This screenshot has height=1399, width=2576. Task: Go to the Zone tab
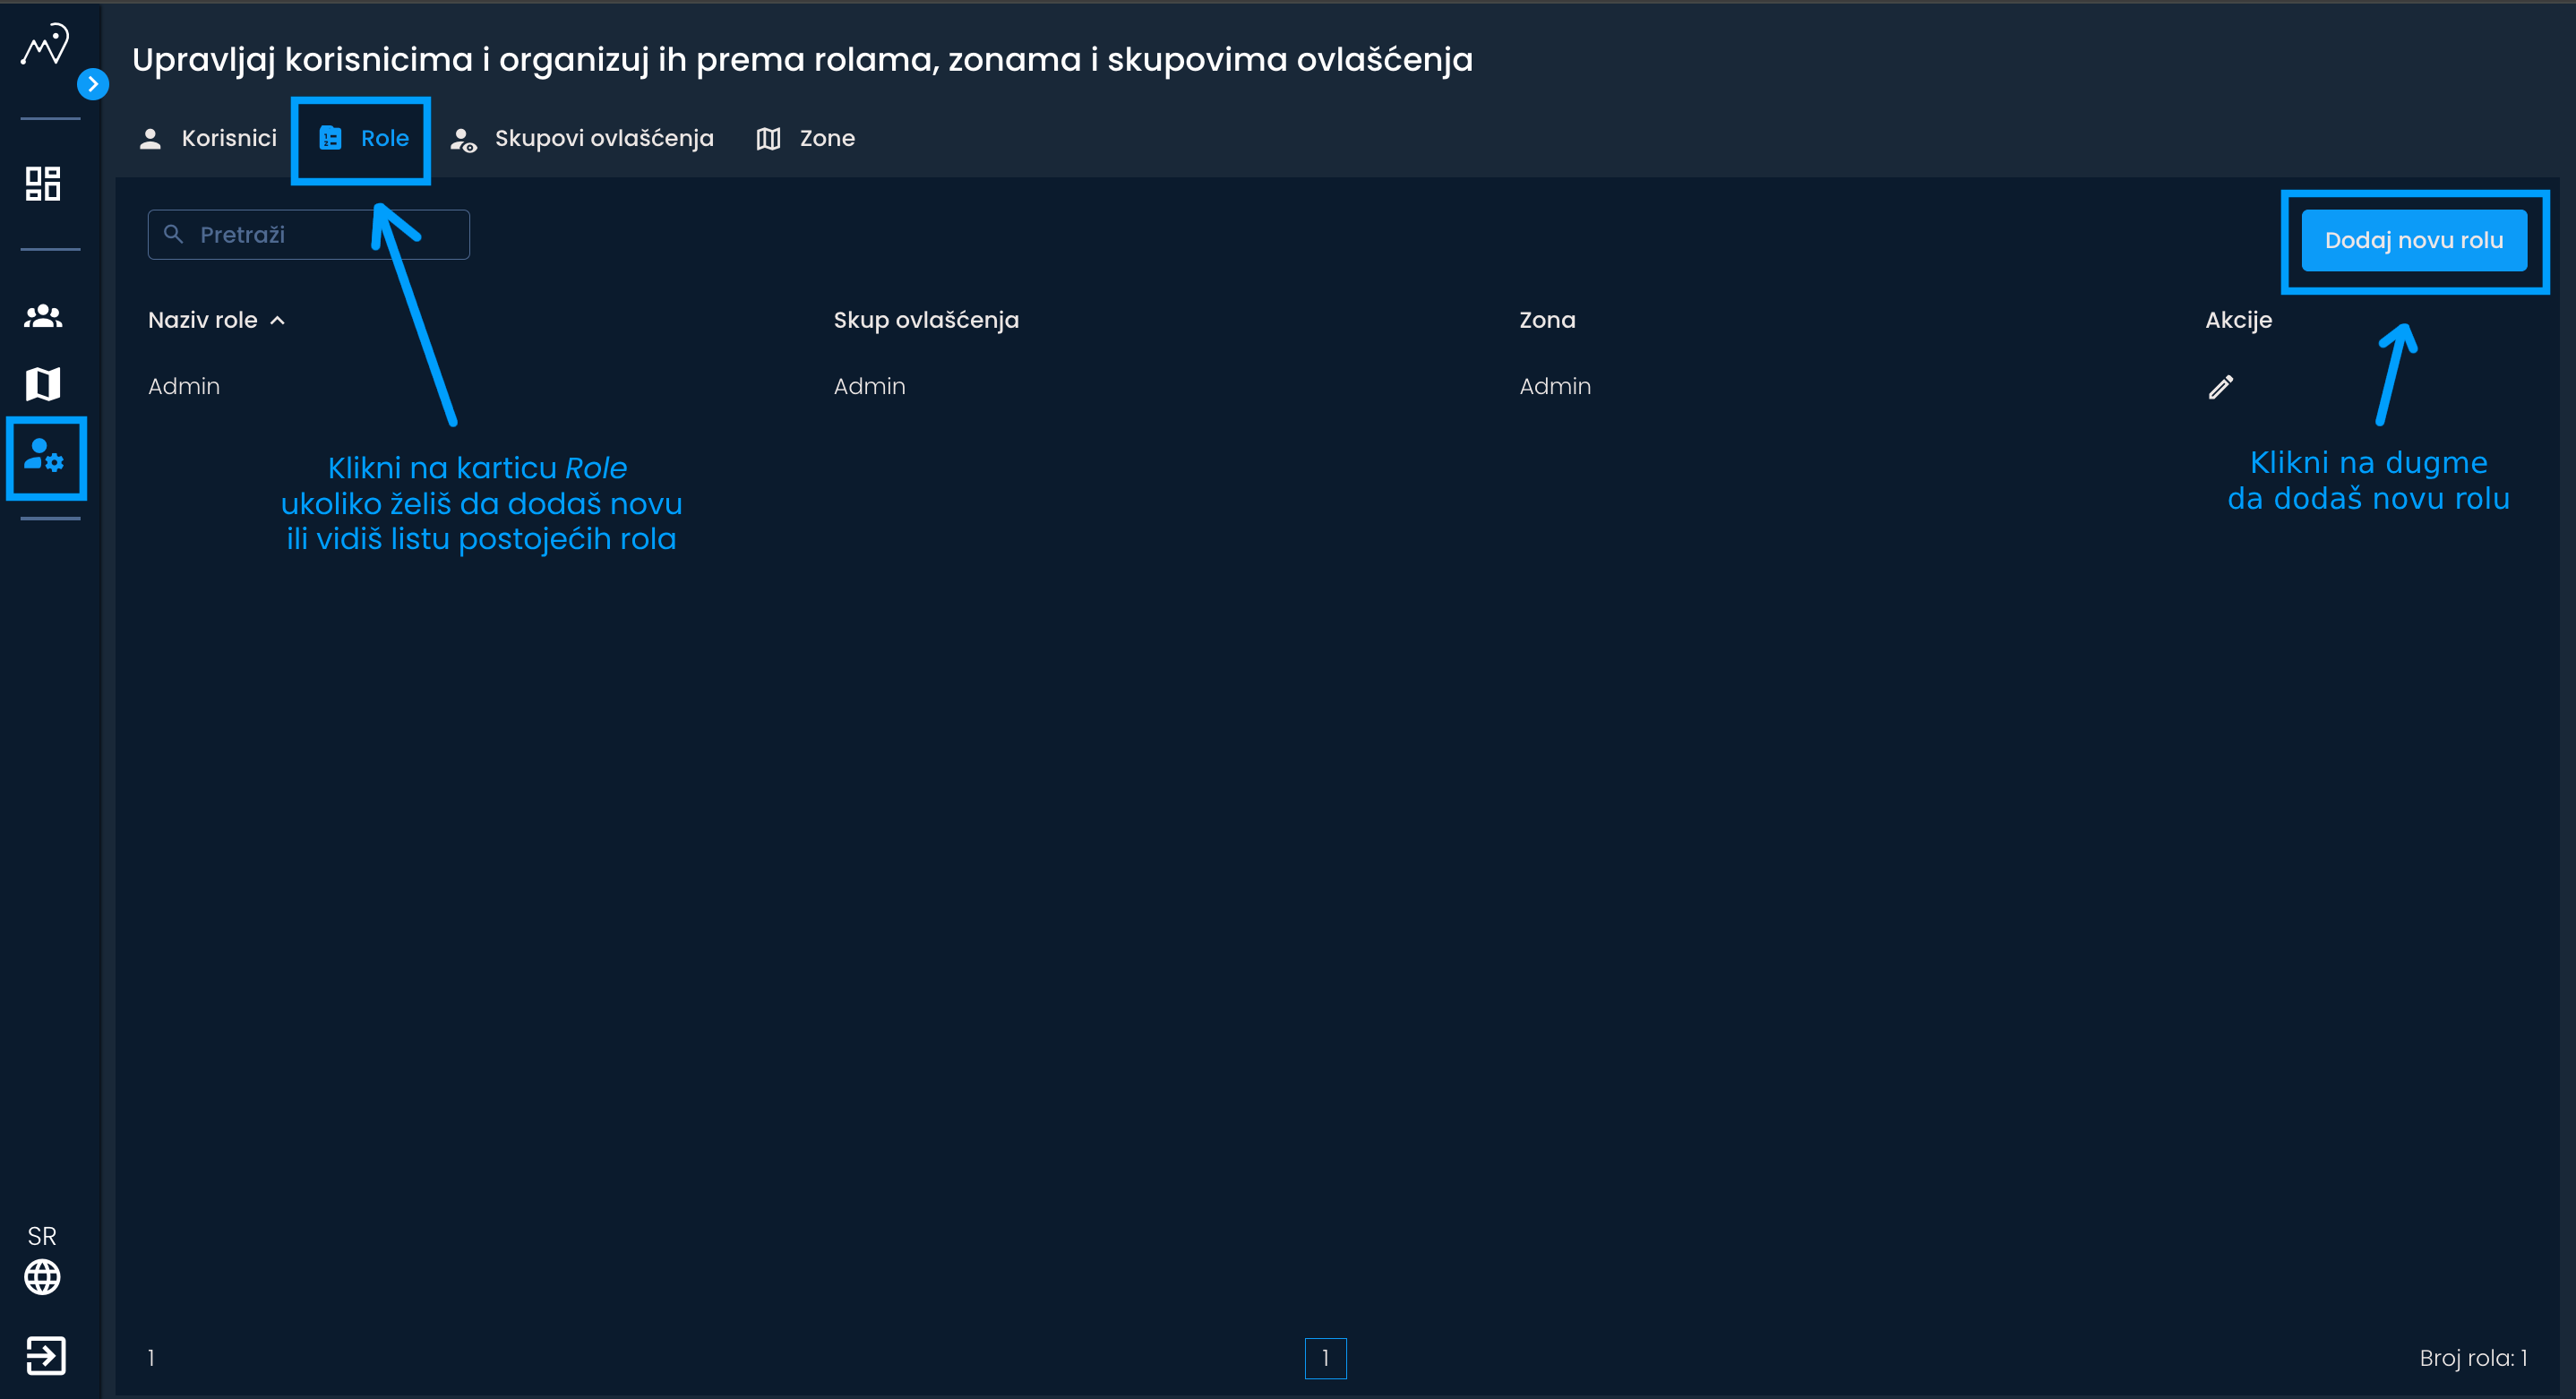806,139
